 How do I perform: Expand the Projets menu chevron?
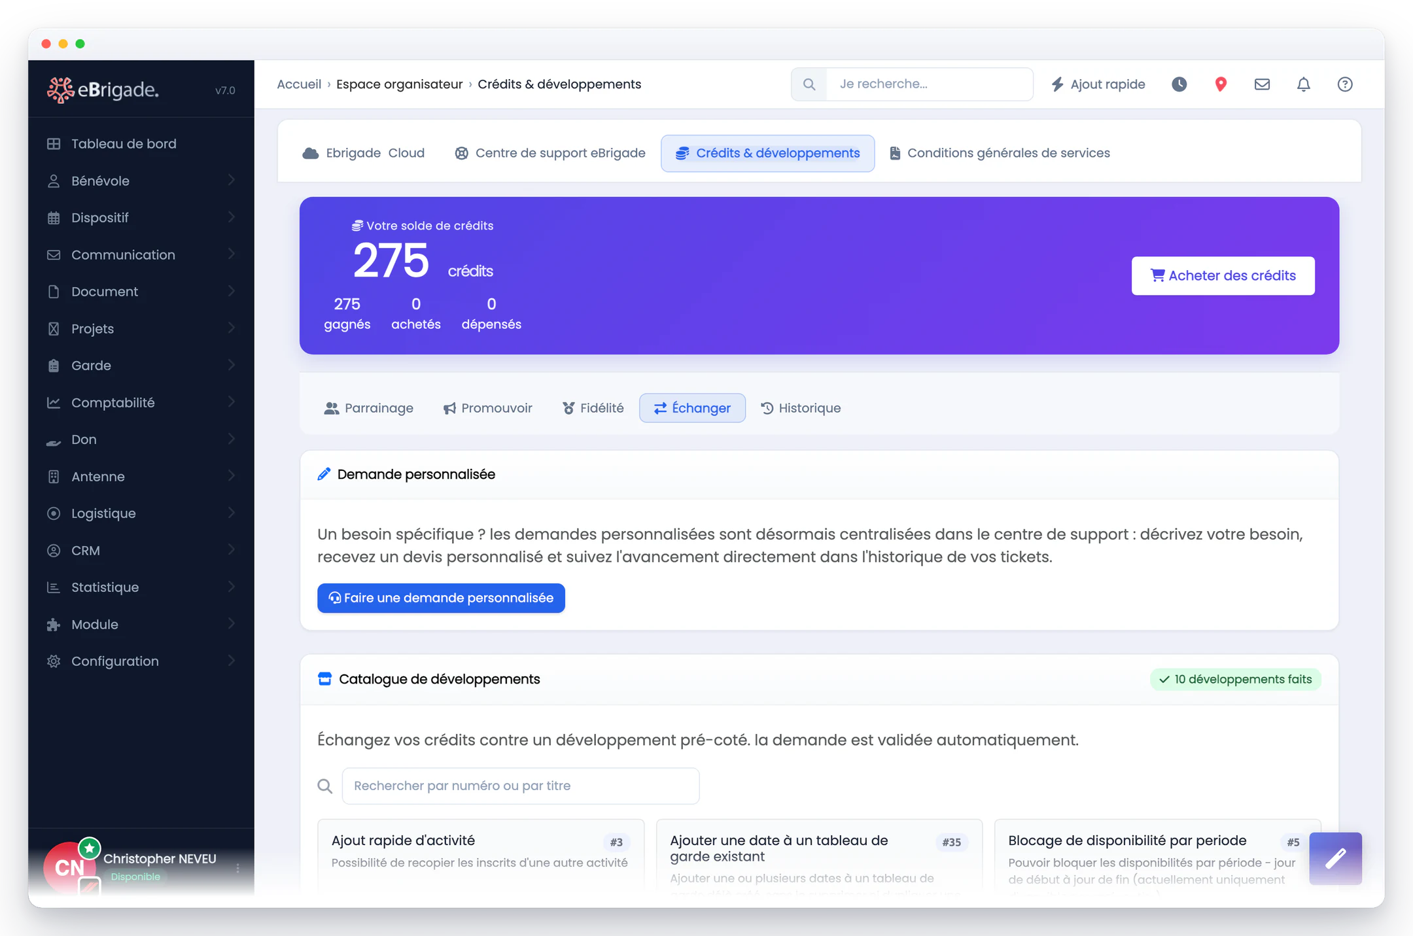click(x=232, y=328)
